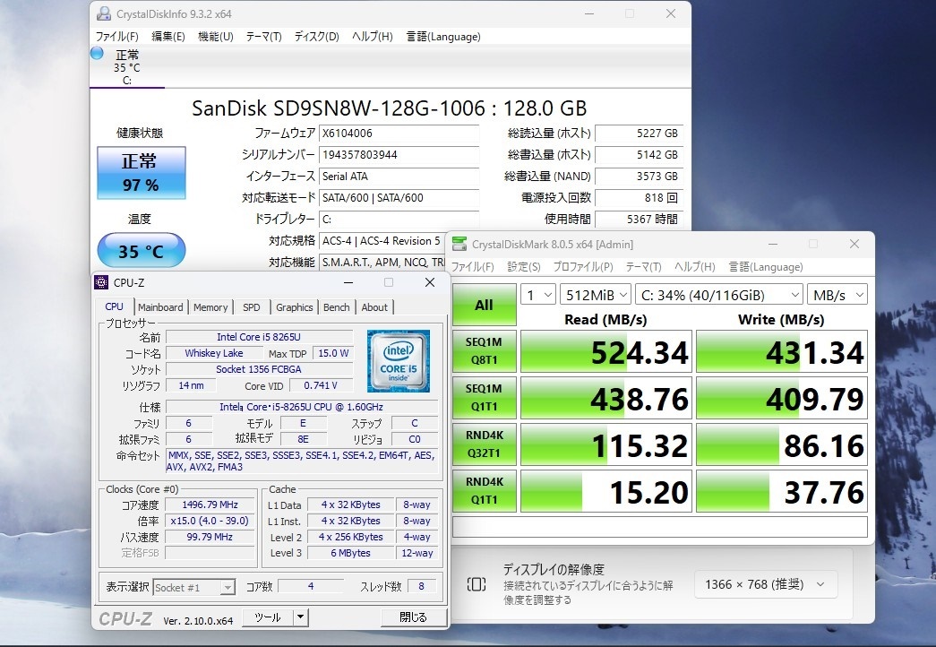This screenshot has height=647, width=936.
Task: Open the Socket #1 selection dropdown in CPU-Z
Action: point(194,587)
